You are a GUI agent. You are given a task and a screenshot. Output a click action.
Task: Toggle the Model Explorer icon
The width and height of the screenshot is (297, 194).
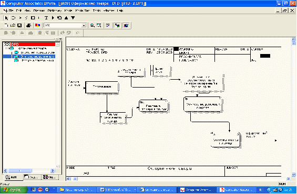point(117,25)
